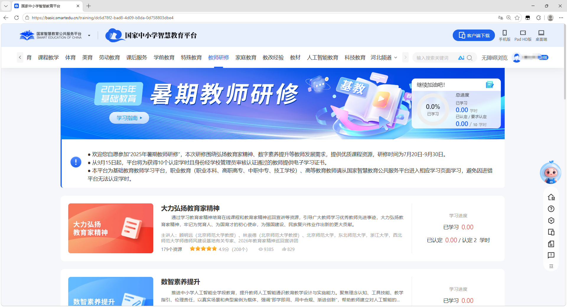The width and height of the screenshot is (567, 307).
Task: Click the AI search icon
Action: [461, 58]
